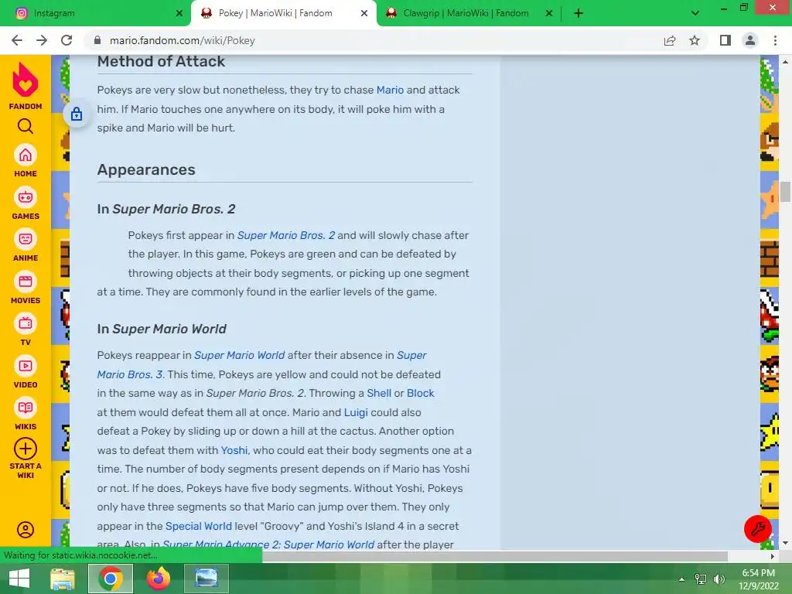
Task: Open the tab search dropdown
Action: (695, 13)
